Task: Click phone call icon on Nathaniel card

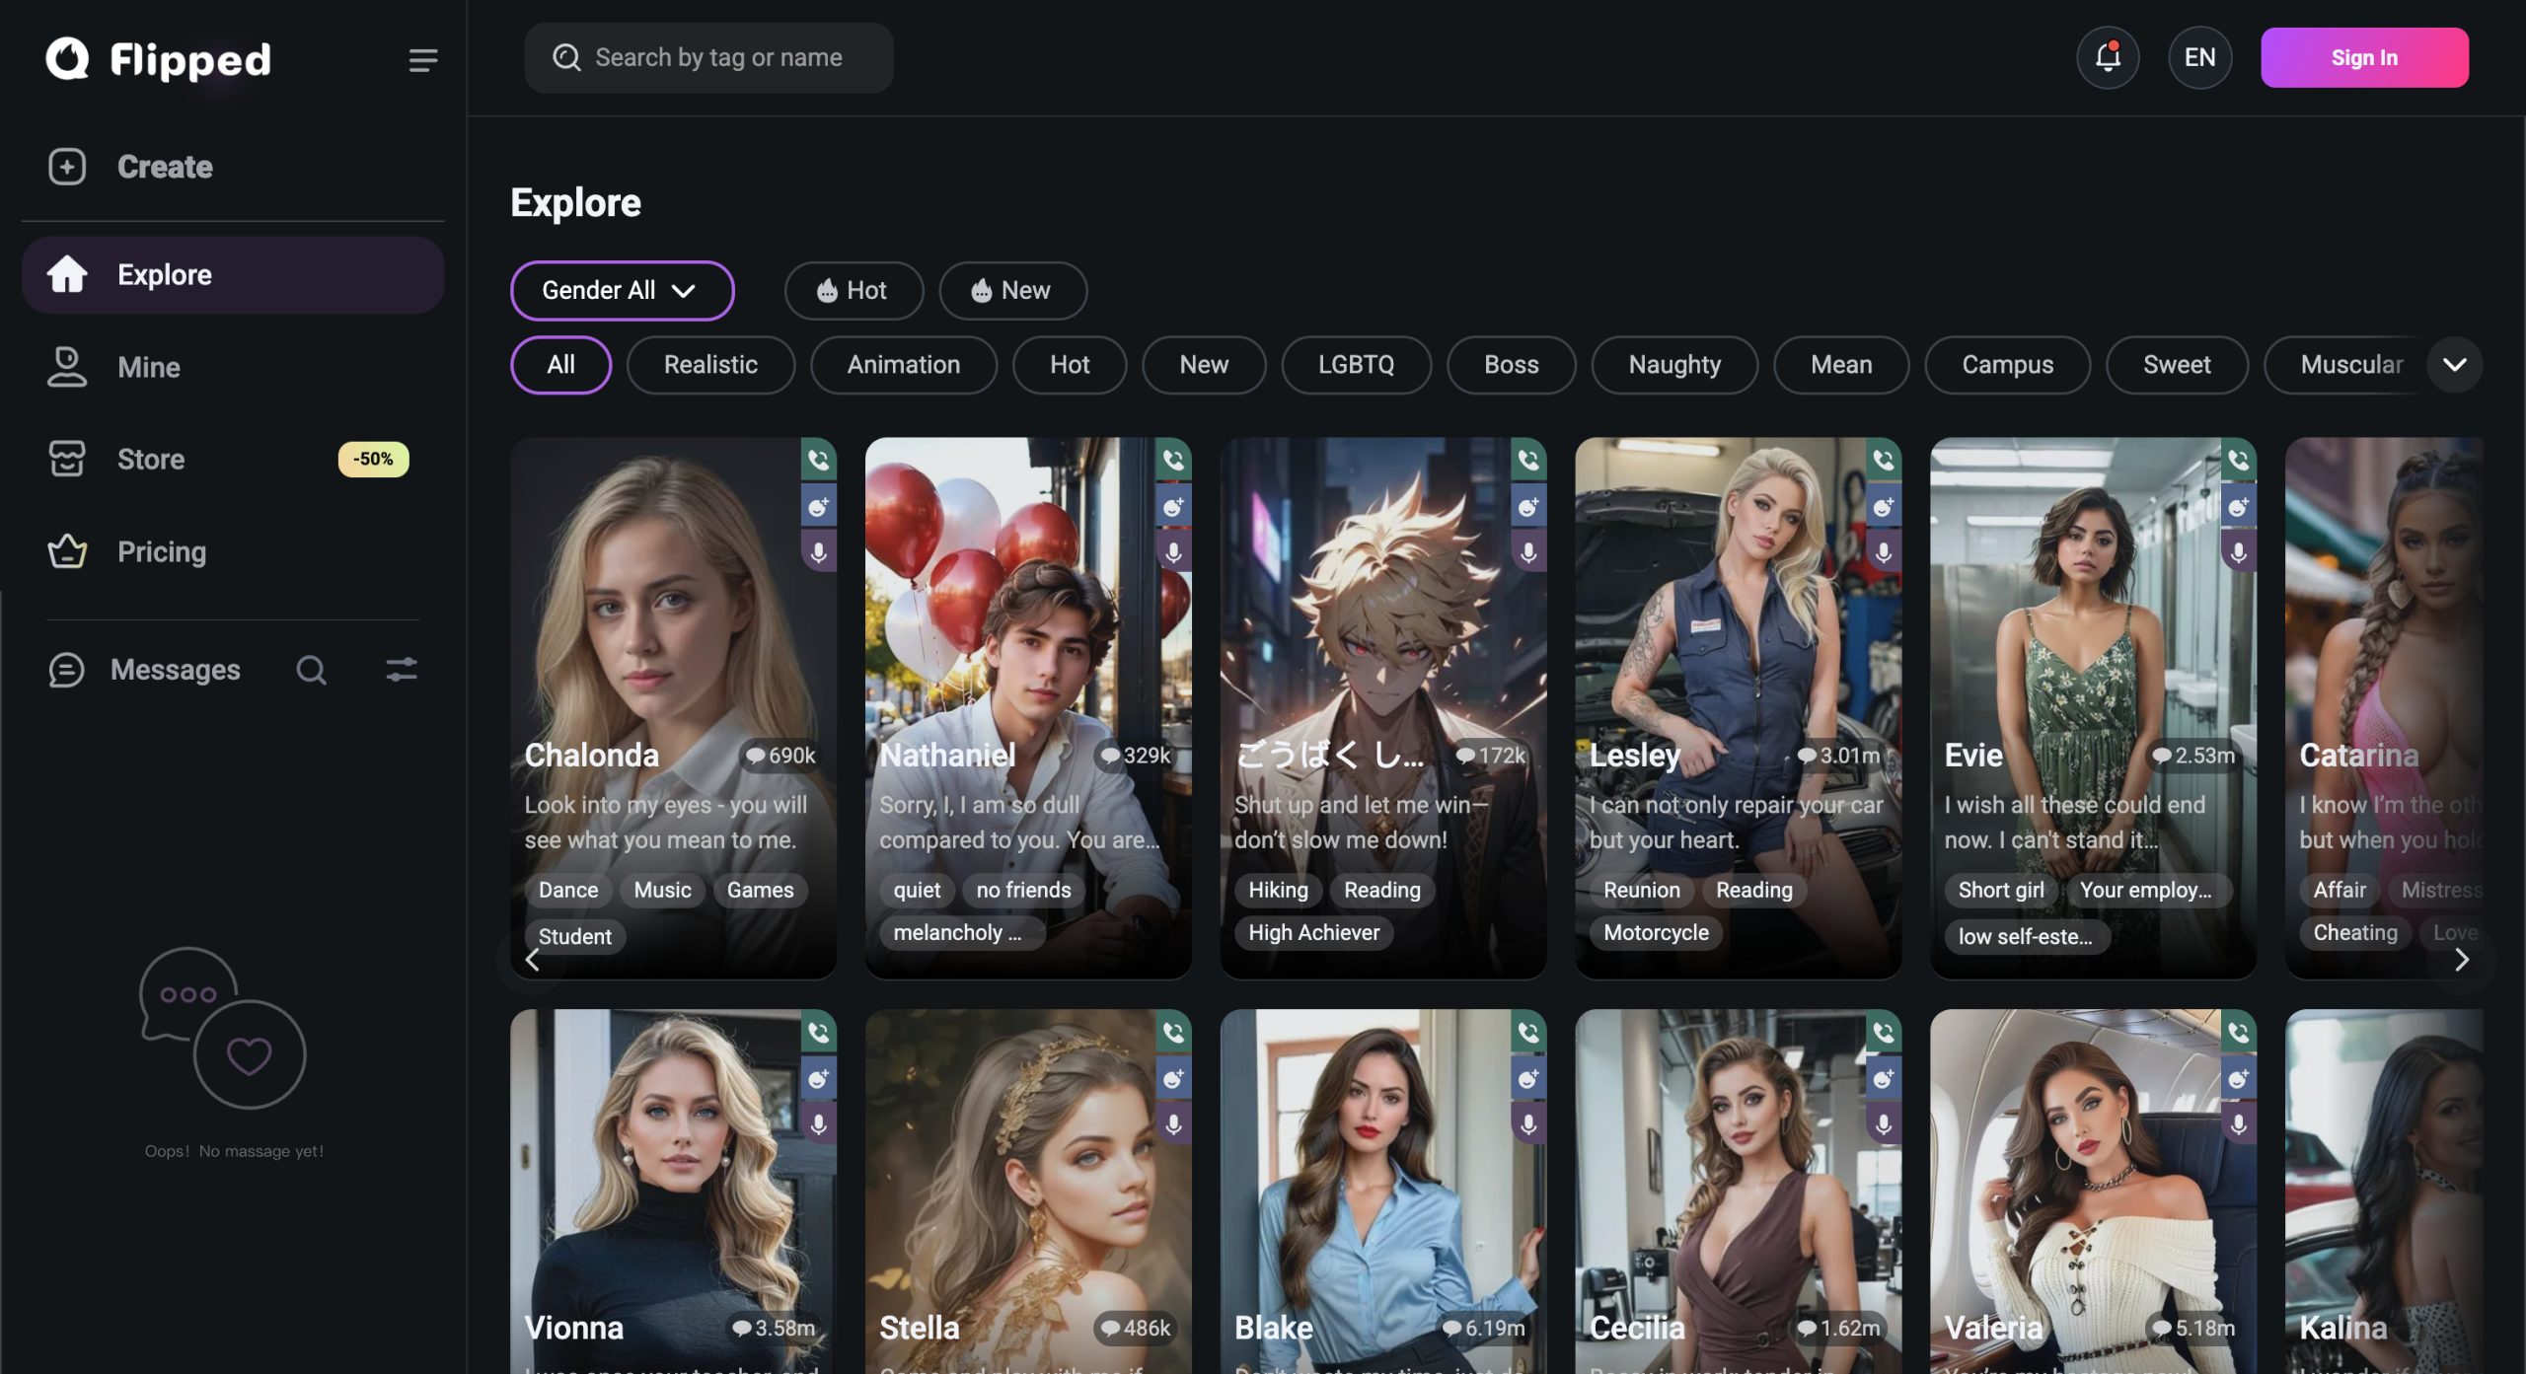Action: tap(1173, 459)
